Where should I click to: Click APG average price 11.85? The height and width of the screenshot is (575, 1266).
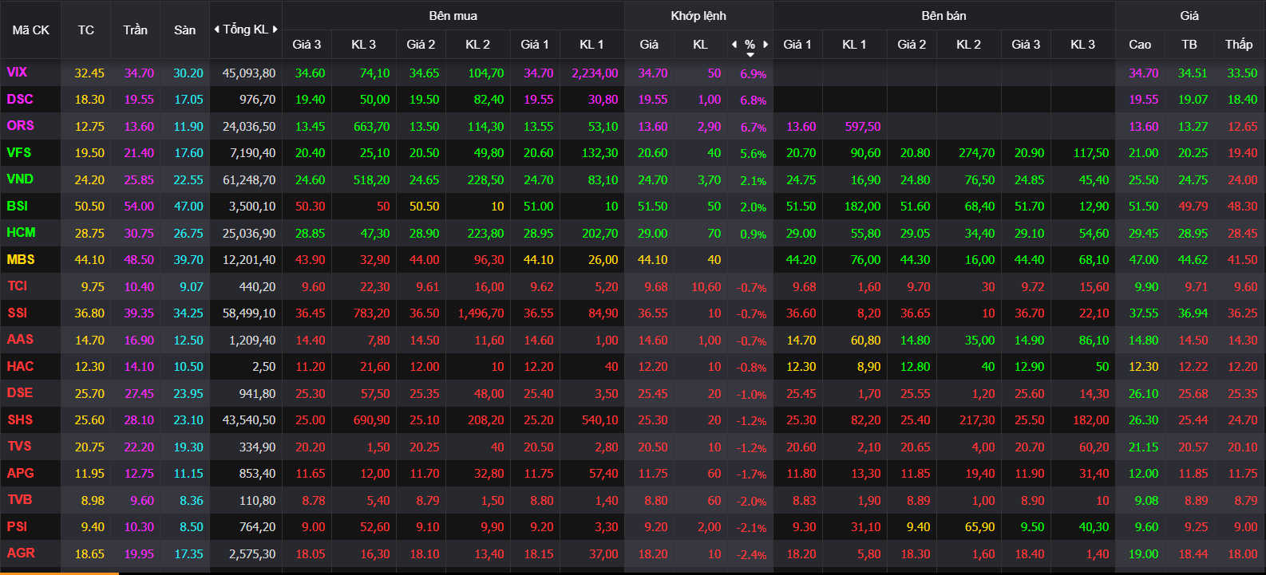pyautogui.click(x=1193, y=474)
